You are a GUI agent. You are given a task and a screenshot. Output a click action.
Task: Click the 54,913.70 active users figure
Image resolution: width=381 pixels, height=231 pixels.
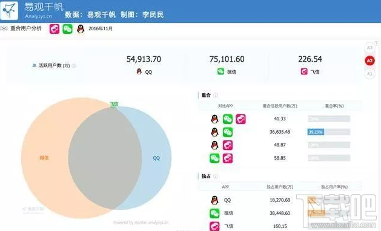coord(144,59)
